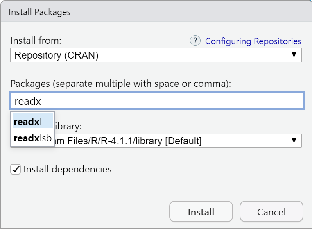Click the Packages field instruction label
312x229 pixels.
point(121,84)
